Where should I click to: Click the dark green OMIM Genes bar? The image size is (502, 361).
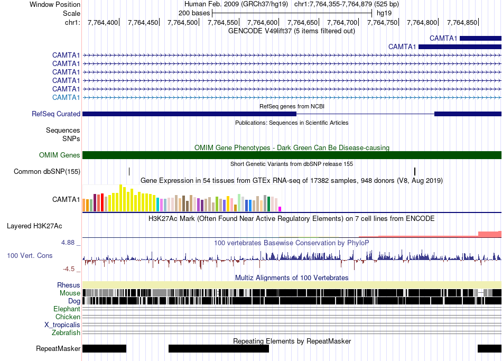coord(292,155)
